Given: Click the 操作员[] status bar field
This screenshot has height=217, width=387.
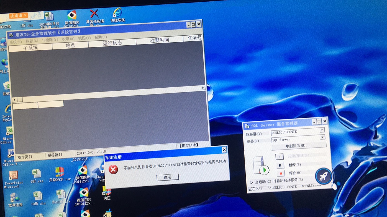Looking at the screenshot, I should [x=30, y=157].
